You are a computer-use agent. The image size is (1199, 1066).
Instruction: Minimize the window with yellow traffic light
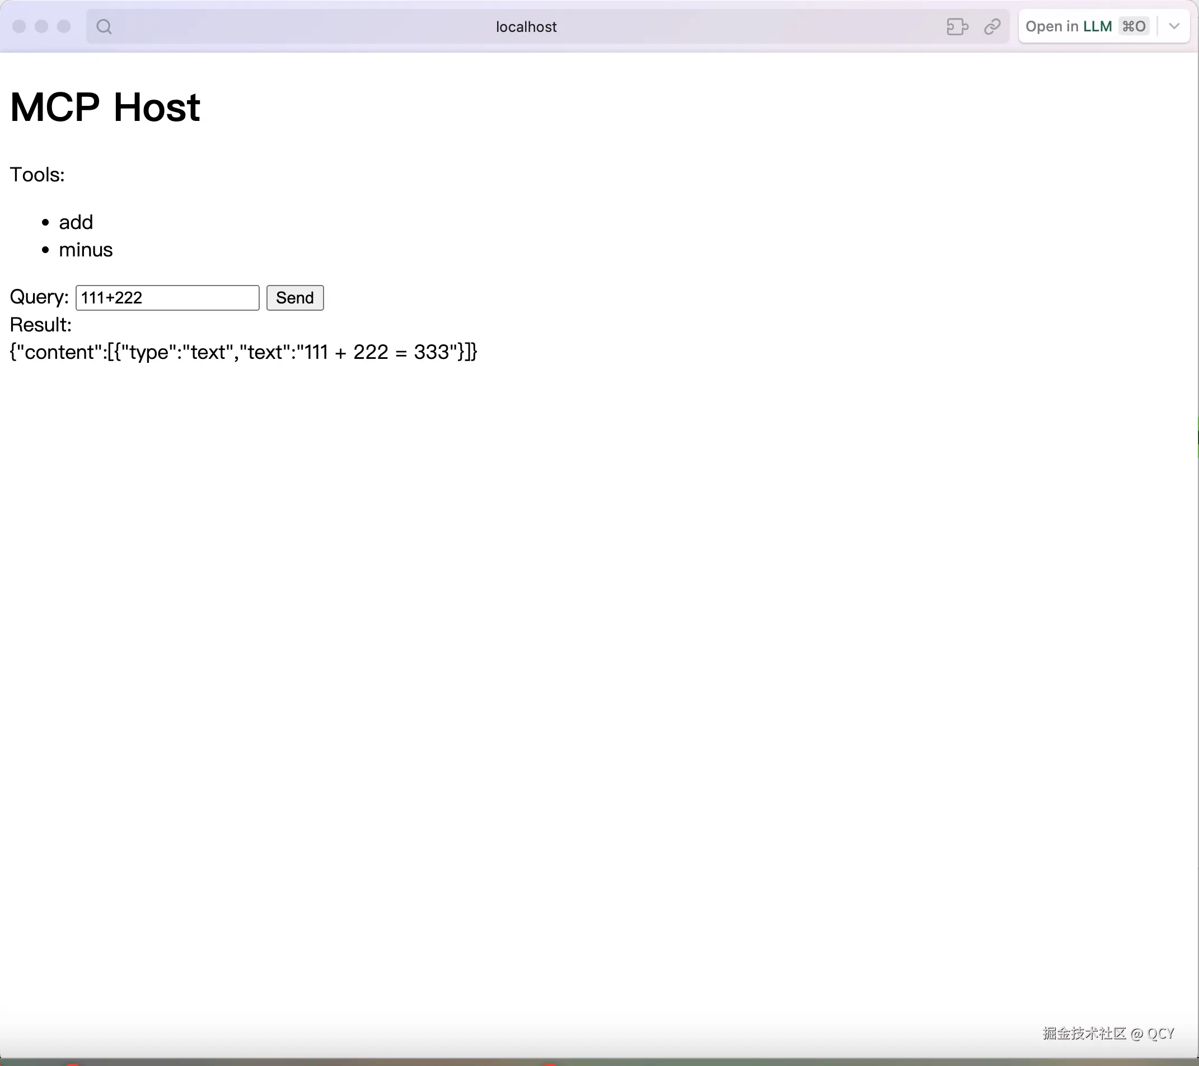tap(41, 26)
